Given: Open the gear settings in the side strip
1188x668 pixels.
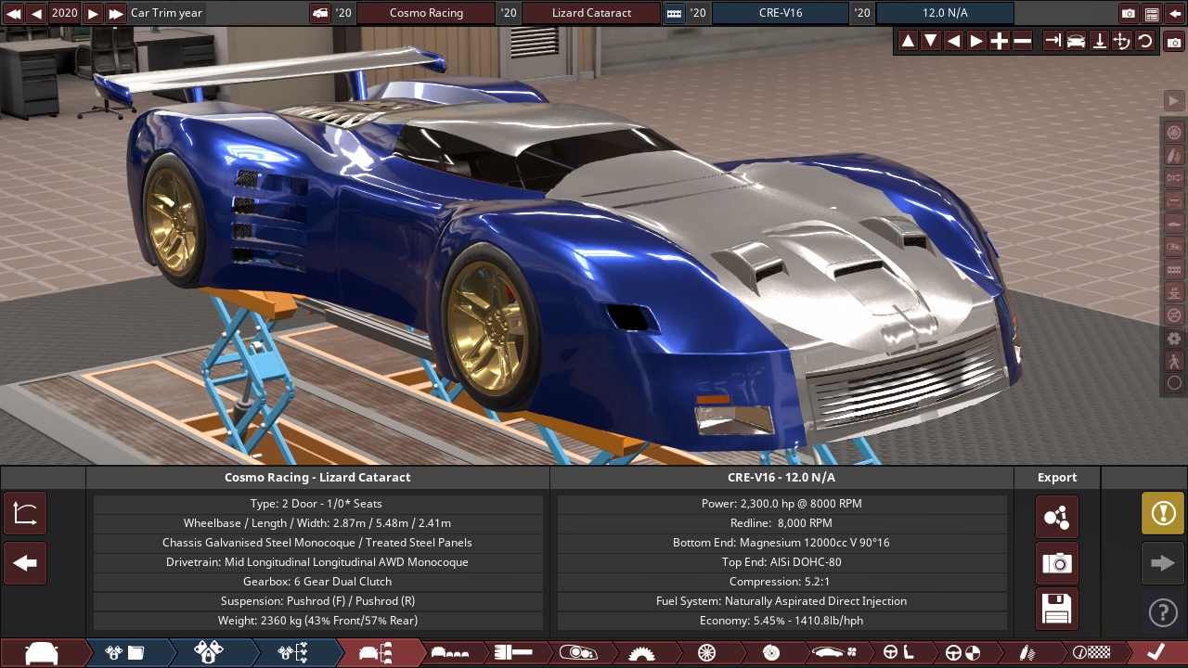Looking at the screenshot, I should click(x=1174, y=338).
